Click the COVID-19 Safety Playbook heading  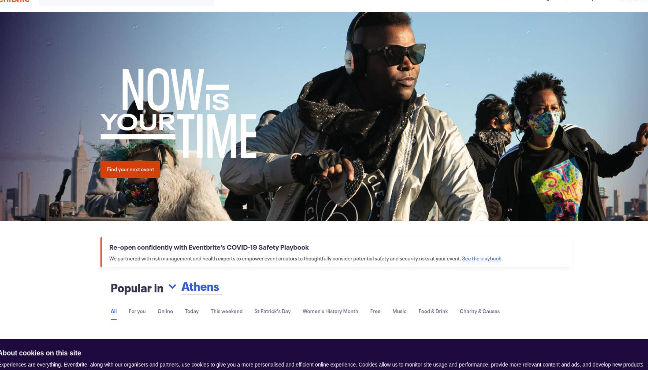tap(209, 248)
